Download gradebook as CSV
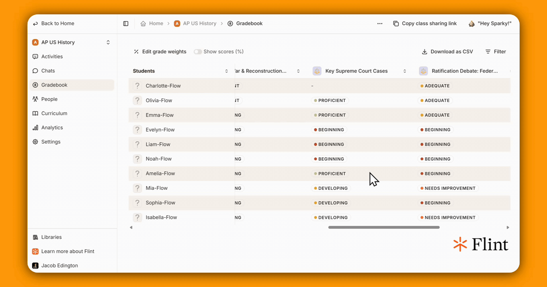 tap(447, 51)
